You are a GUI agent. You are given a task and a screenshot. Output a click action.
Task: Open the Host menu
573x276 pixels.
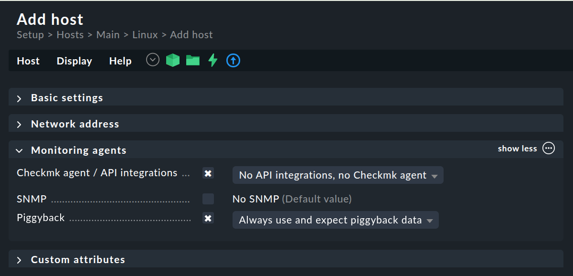tap(28, 61)
